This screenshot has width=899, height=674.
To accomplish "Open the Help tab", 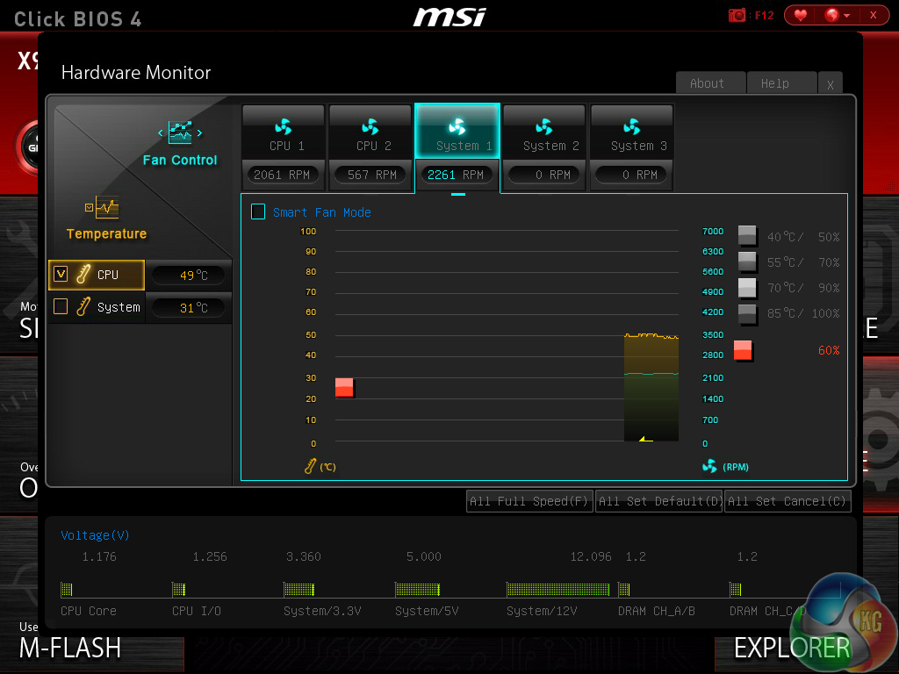I will [x=781, y=83].
